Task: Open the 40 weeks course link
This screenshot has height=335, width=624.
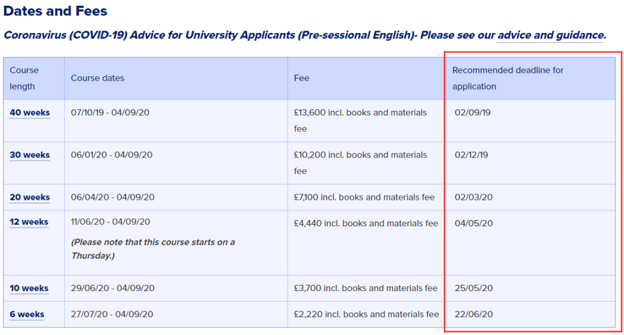Action: [x=30, y=113]
